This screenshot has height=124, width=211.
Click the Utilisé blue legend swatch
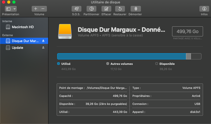point(58,64)
